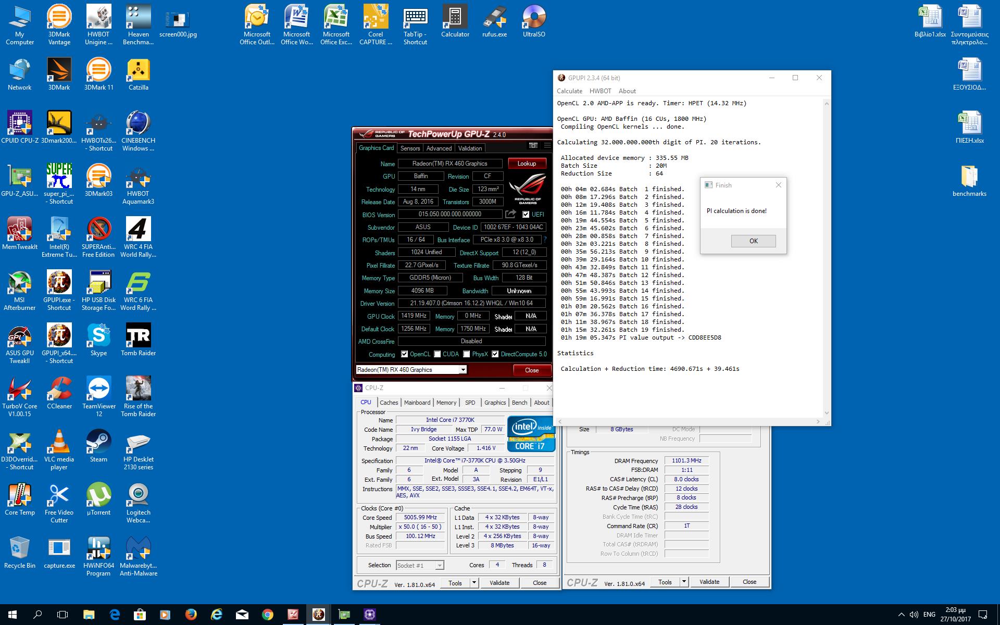1000x625 pixels.
Task: Show hidden system tray icons
Action: pyautogui.click(x=901, y=615)
